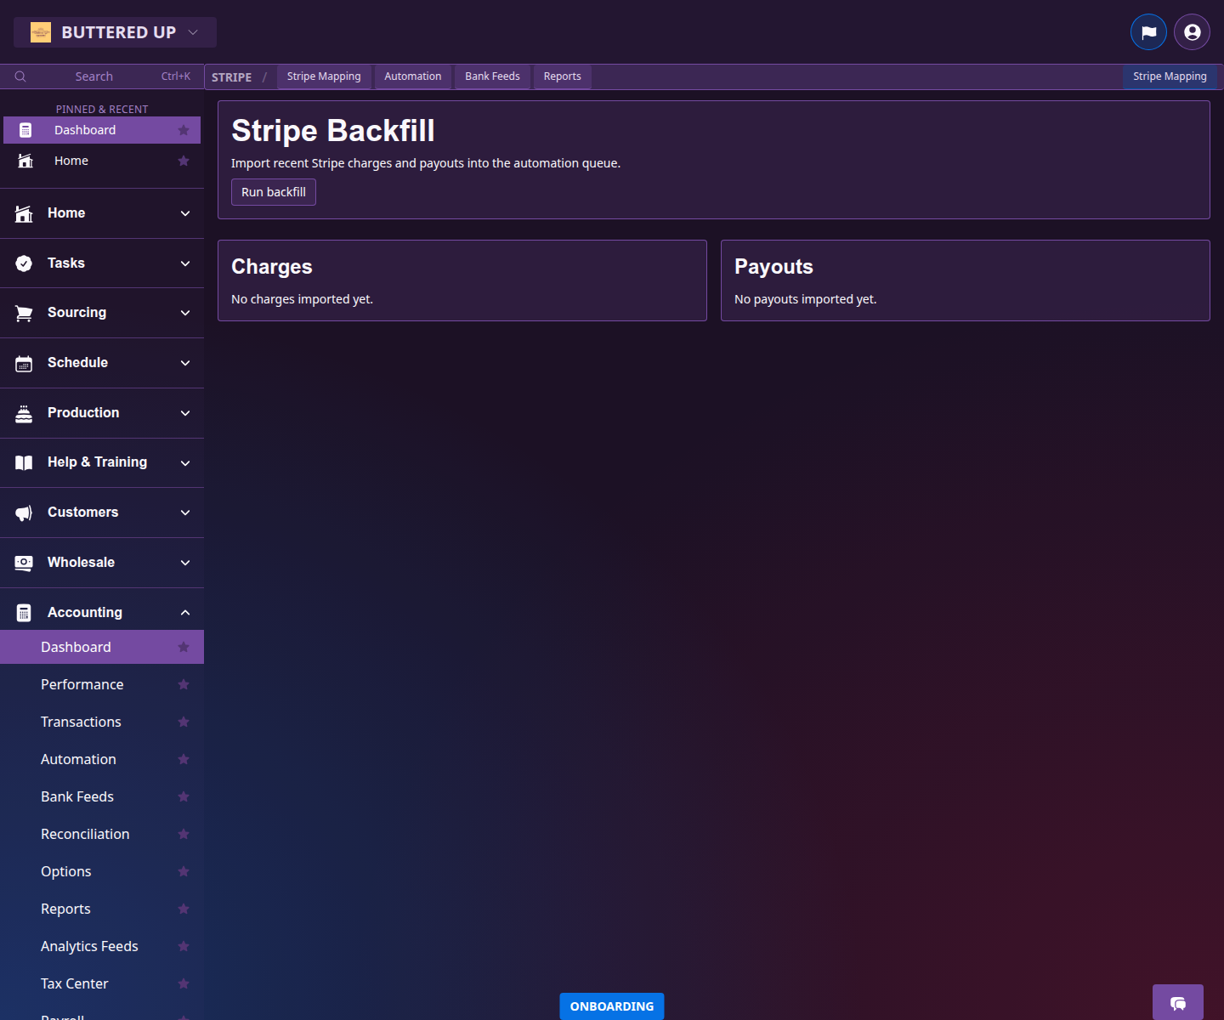The width and height of the screenshot is (1224, 1020).
Task: Switch to the Bank Feeds tab
Action: pos(492,76)
